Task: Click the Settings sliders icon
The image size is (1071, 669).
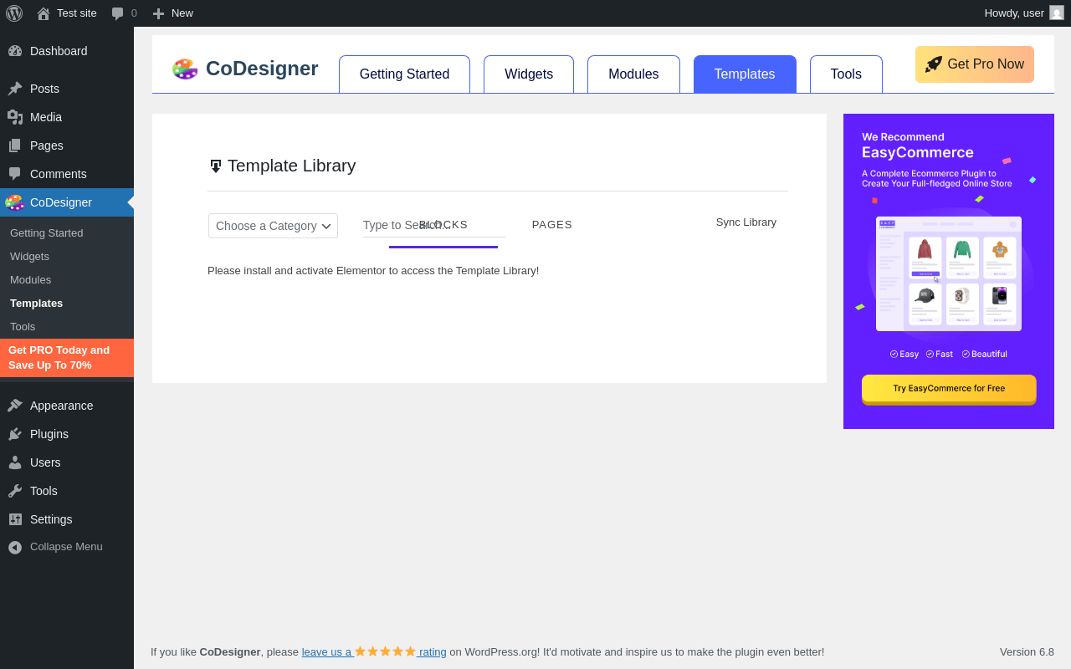Action: click(15, 519)
